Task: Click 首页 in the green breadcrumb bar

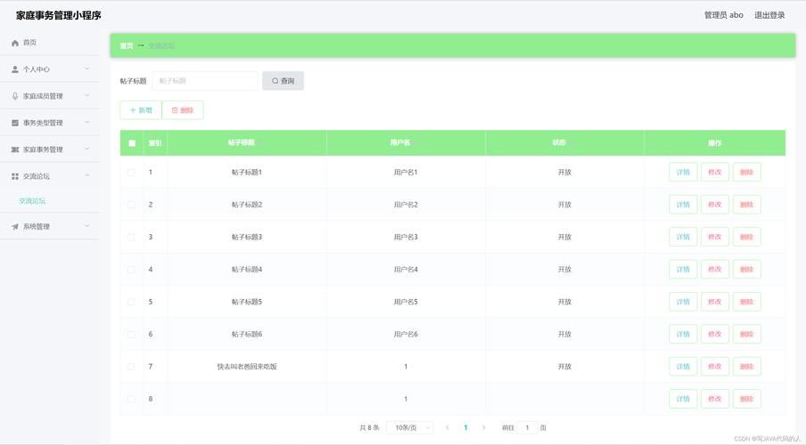Action: 127,45
